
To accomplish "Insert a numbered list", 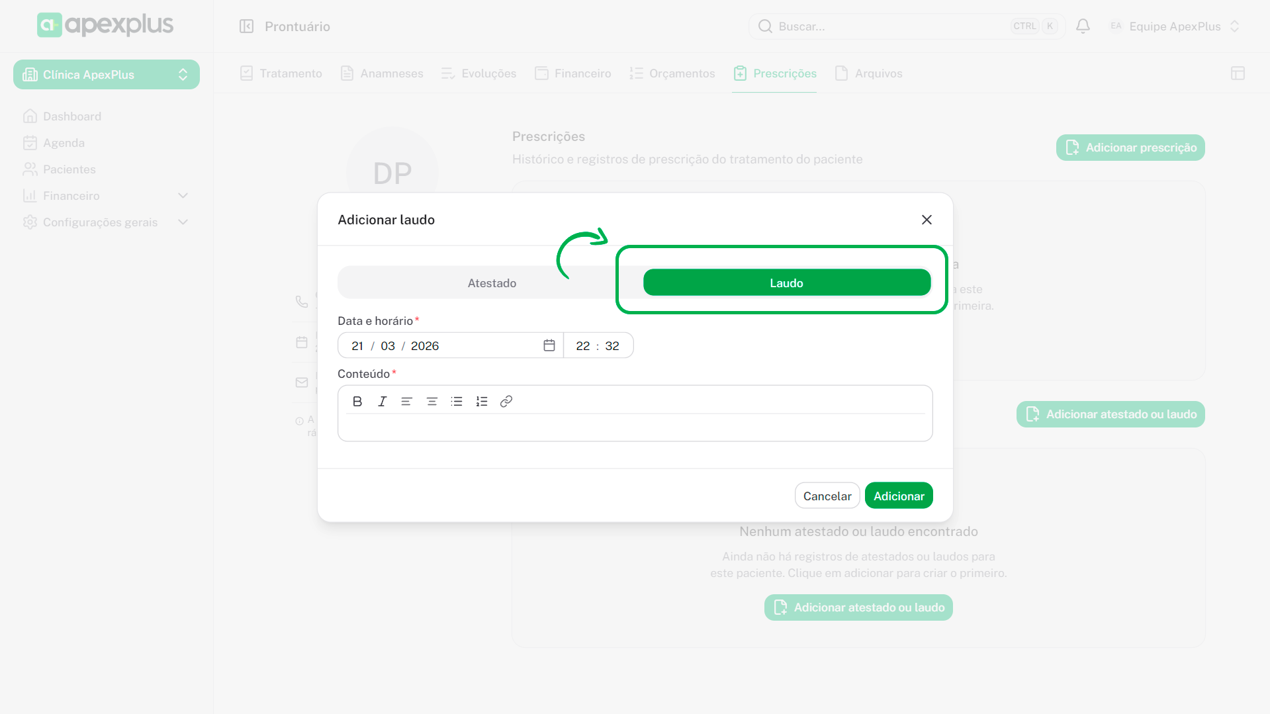I will click(482, 401).
